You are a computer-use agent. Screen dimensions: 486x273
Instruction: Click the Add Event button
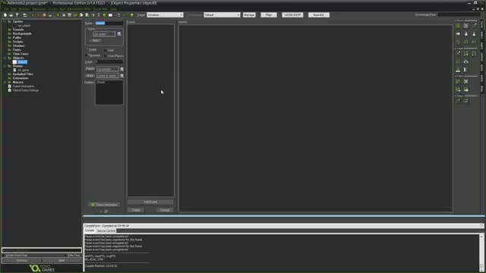click(150, 202)
